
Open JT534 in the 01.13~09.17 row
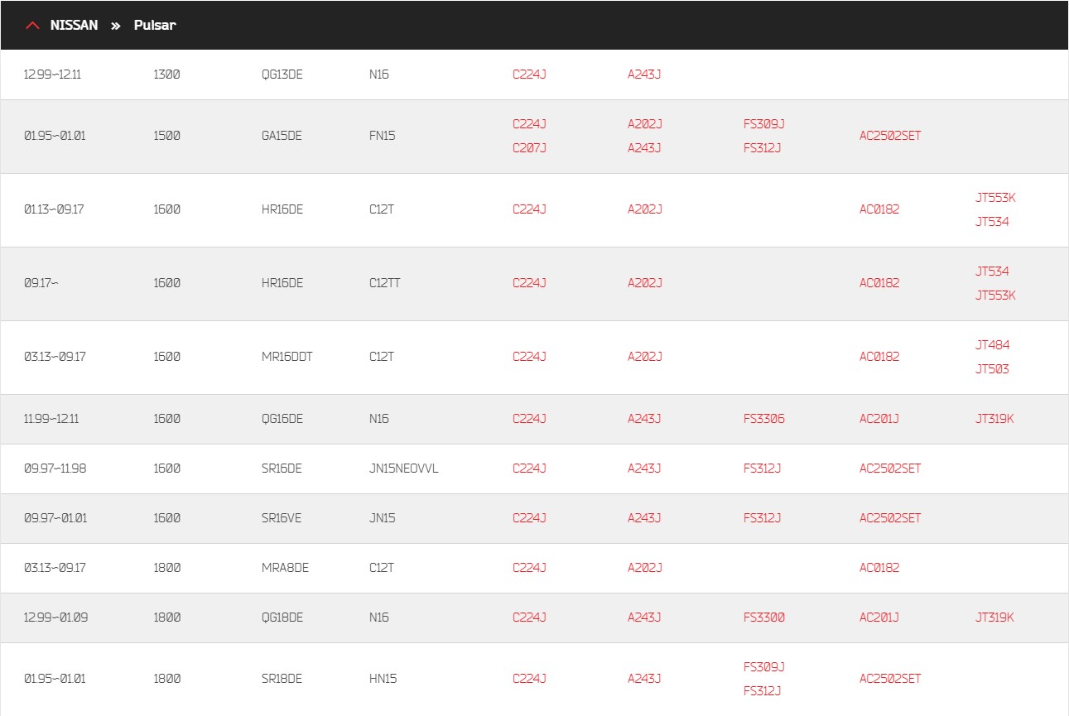992,222
